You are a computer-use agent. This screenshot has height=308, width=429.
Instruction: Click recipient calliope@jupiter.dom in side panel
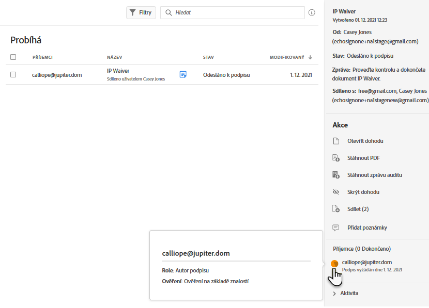pyautogui.click(x=367, y=262)
